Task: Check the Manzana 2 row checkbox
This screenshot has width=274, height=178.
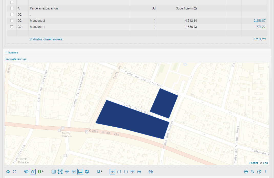Action: (12, 21)
